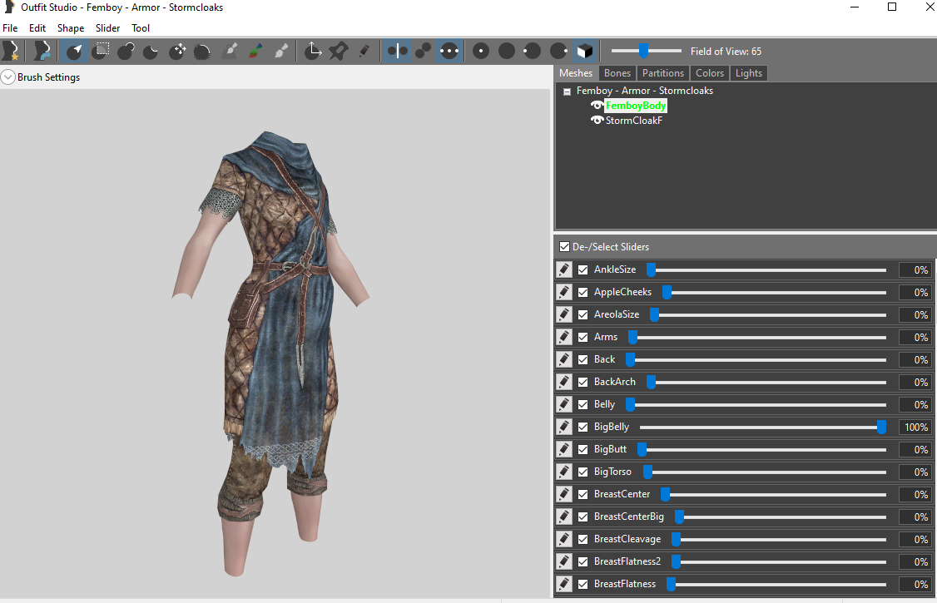Click the edit pencil for AnkleSize slider
The height and width of the screenshot is (603, 937).
pyautogui.click(x=564, y=269)
